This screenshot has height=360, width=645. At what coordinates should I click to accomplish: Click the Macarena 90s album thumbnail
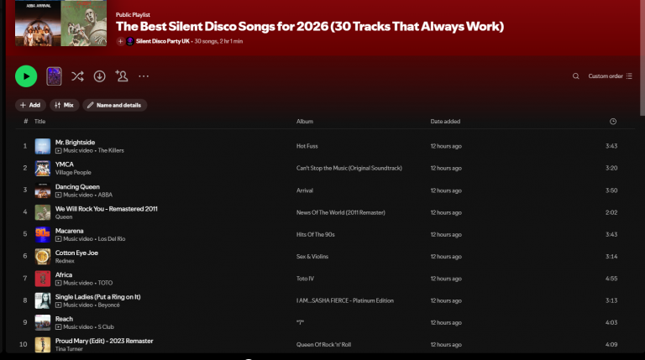coord(43,234)
